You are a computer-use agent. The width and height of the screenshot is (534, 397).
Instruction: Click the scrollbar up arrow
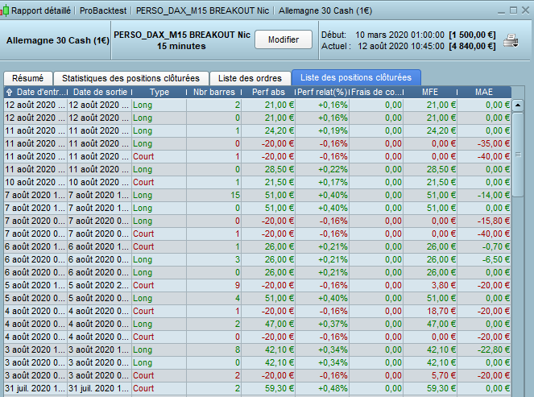(518, 105)
